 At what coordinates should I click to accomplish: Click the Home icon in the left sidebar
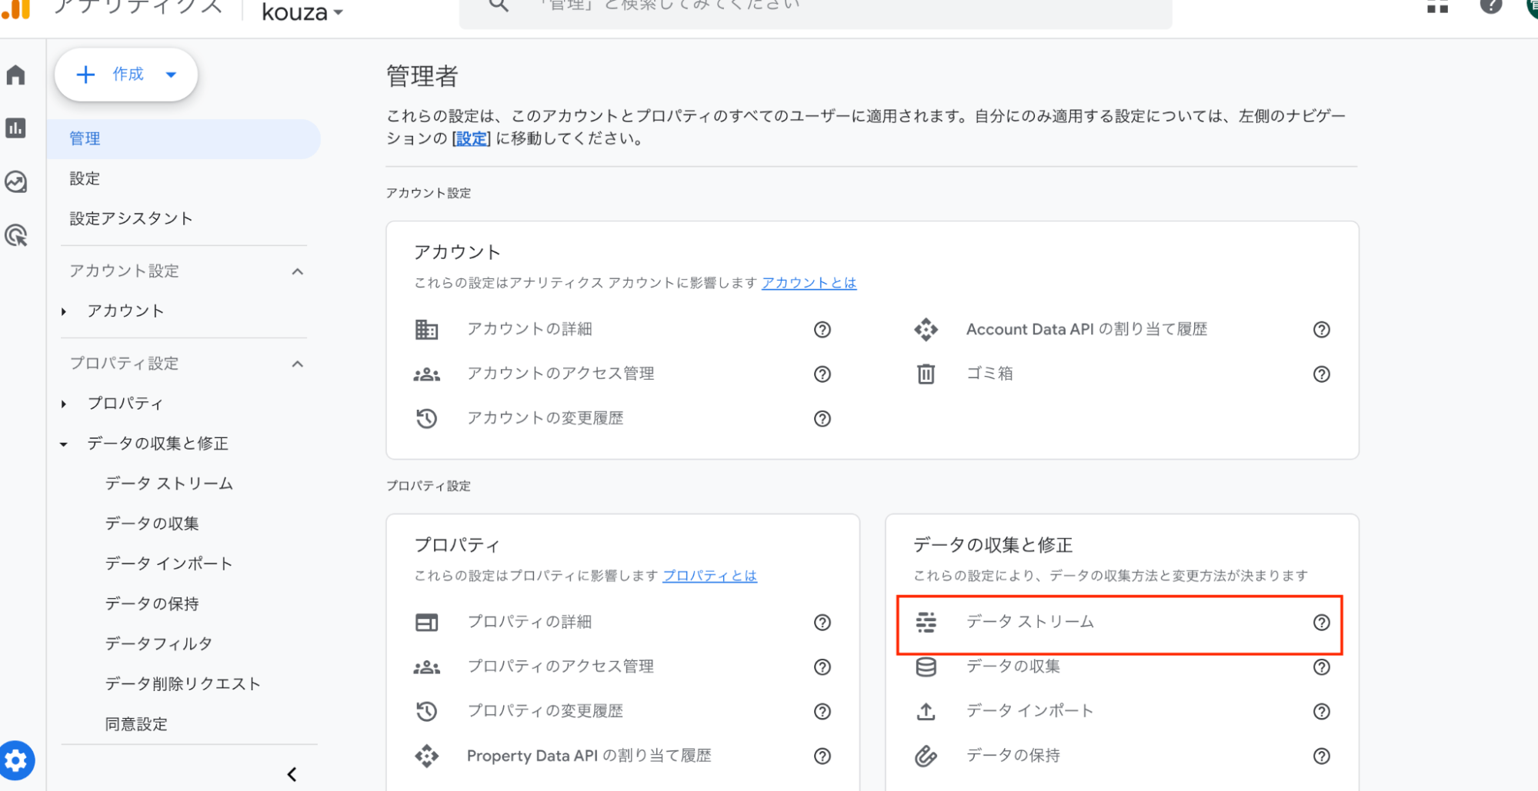pos(16,75)
